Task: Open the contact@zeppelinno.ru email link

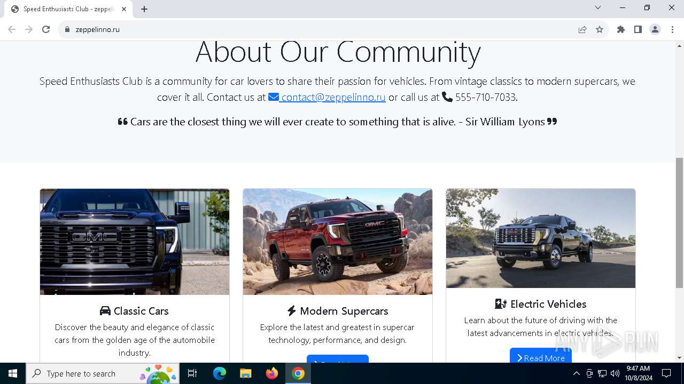Action: pyautogui.click(x=333, y=97)
